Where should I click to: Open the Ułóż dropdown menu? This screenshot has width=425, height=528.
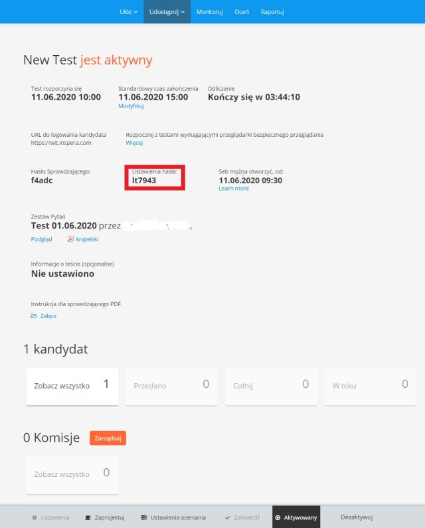(x=128, y=12)
